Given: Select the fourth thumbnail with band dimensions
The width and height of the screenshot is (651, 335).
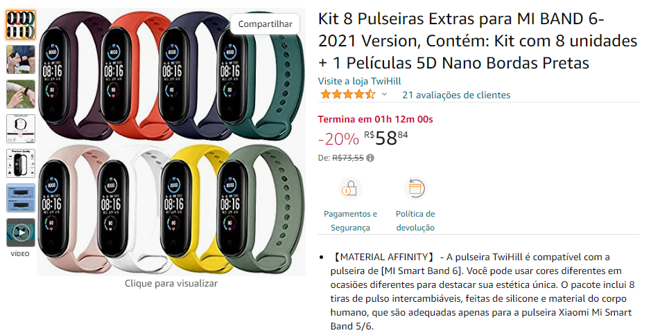Looking at the screenshot, I should (x=21, y=129).
